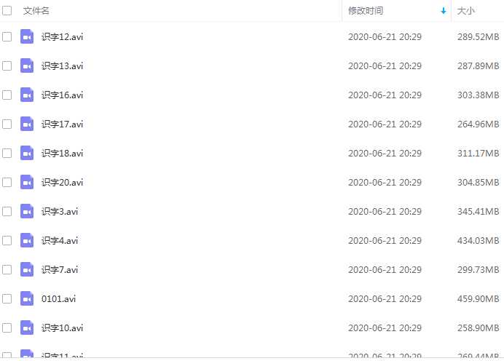Image resolution: width=504 pixels, height=361 pixels.
Task: Click the video icon for 识字20.avi
Action: [27, 182]
